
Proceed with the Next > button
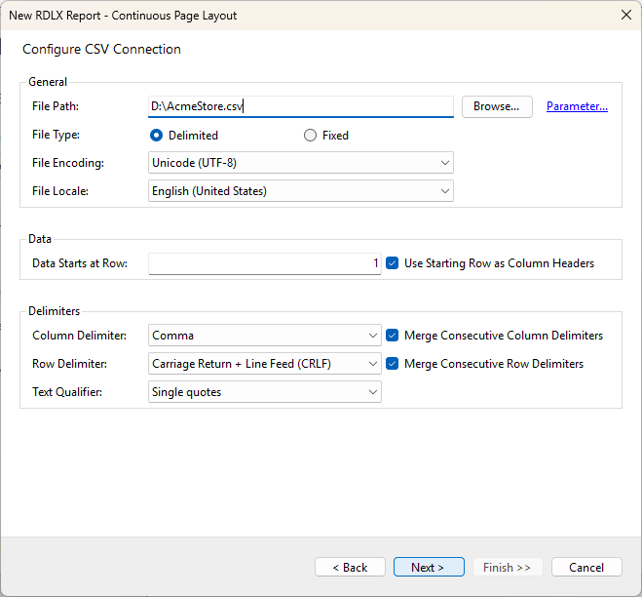coord(429,567)
